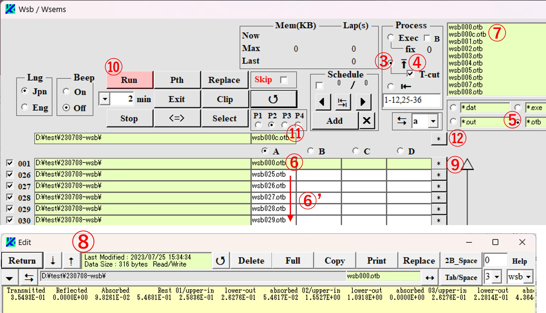Enable the B checkbox in Process

click(x=427, y=38)
